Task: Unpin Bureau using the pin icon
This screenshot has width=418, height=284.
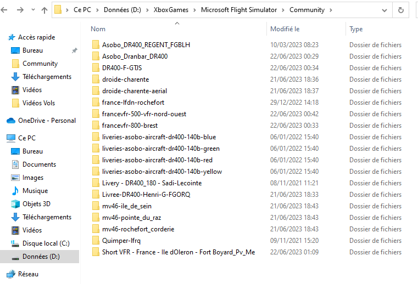Action: (75, 50)
